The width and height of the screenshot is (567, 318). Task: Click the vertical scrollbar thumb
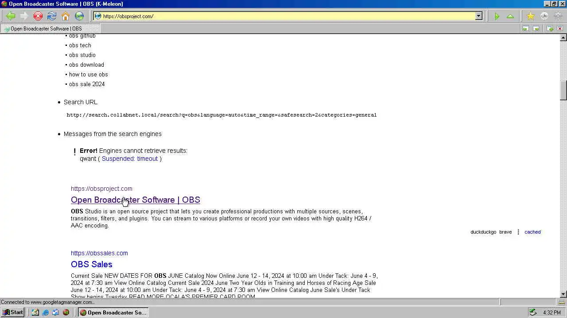pyautogui.click(x=563, y=91)
